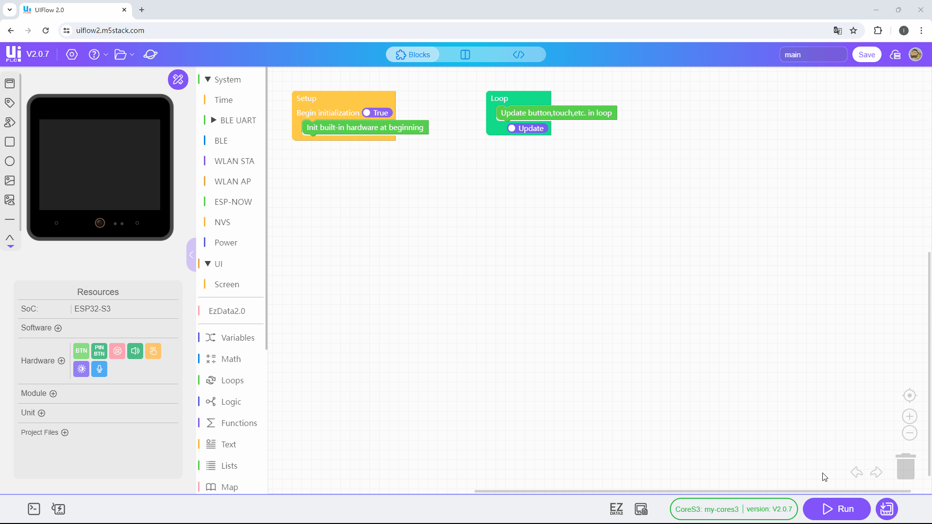This screenshot has width=932, height=524.
Task: Click the microphone hardware chip
Action: [x=99, y=369]
